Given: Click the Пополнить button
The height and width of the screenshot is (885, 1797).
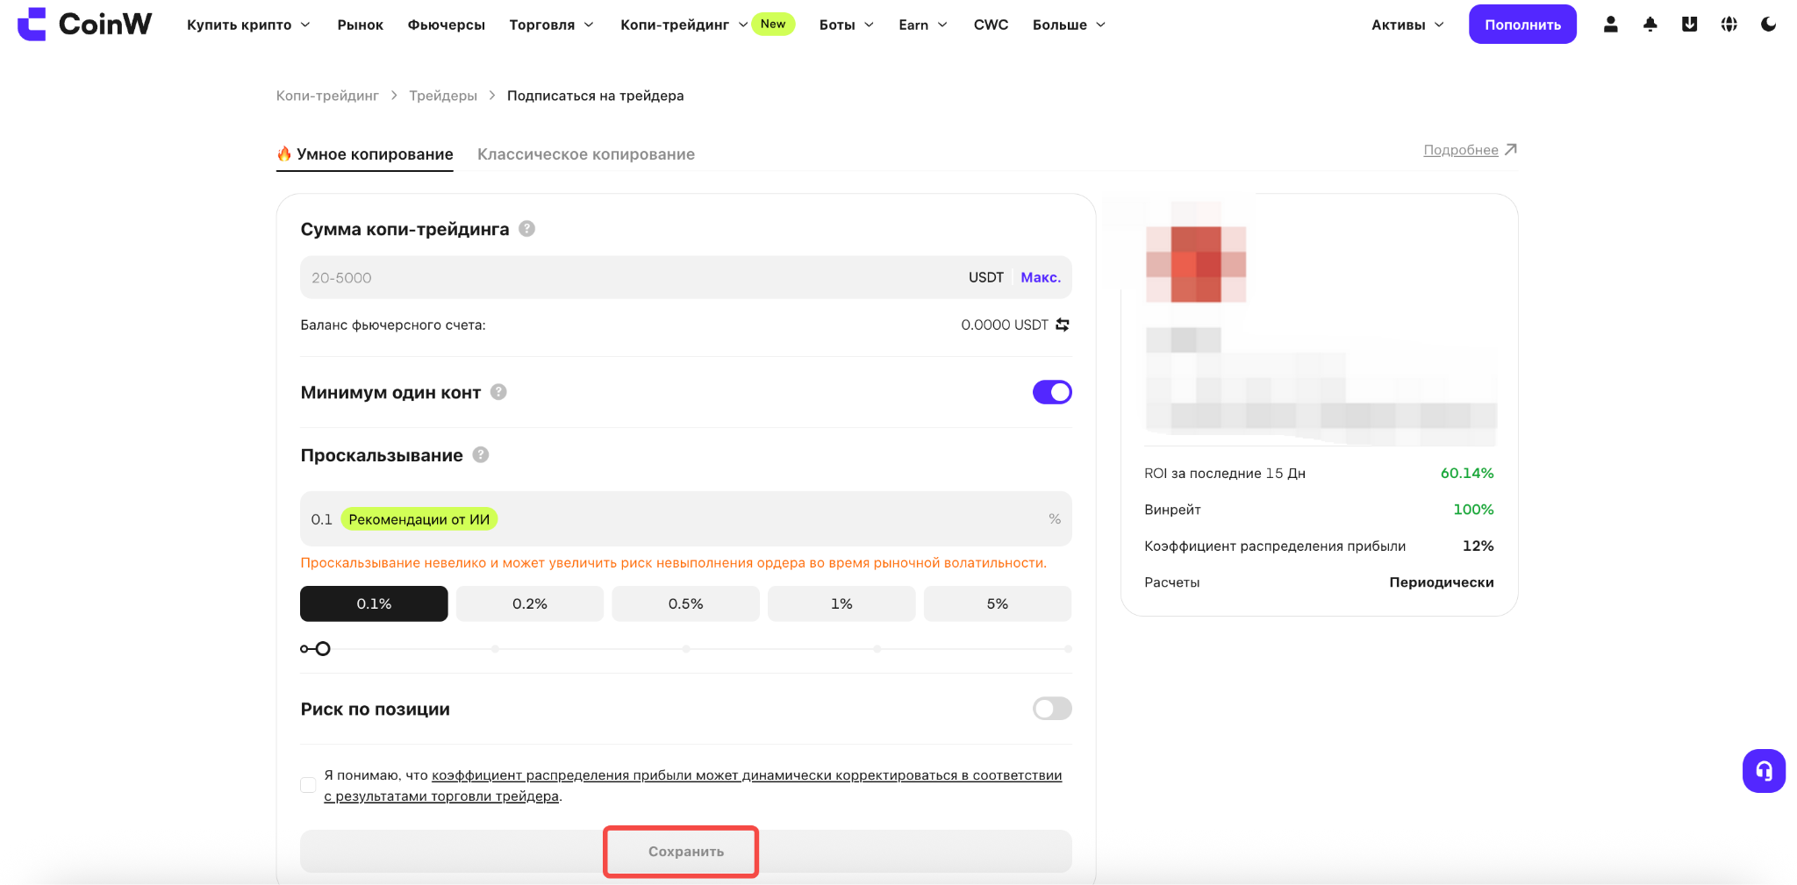Looking at the screenshot, I should (1522, 25).
